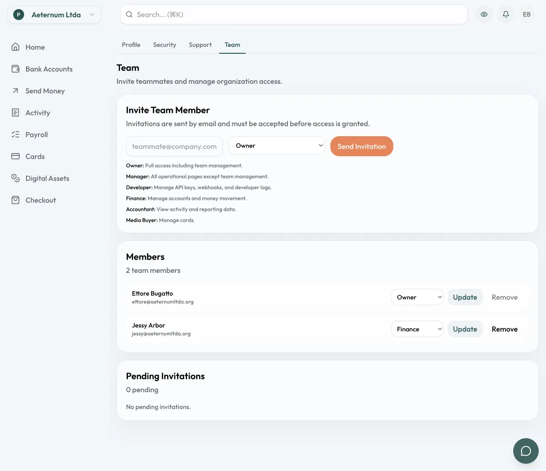Expand the Aeternum Ltda organization switcher

click(54, 15)
